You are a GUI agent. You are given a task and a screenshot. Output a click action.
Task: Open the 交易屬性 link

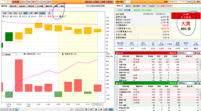(x=96, y=2)
